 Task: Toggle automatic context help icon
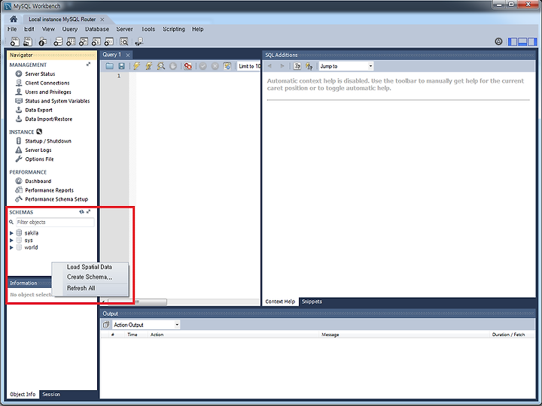click(x=309, y=66)
